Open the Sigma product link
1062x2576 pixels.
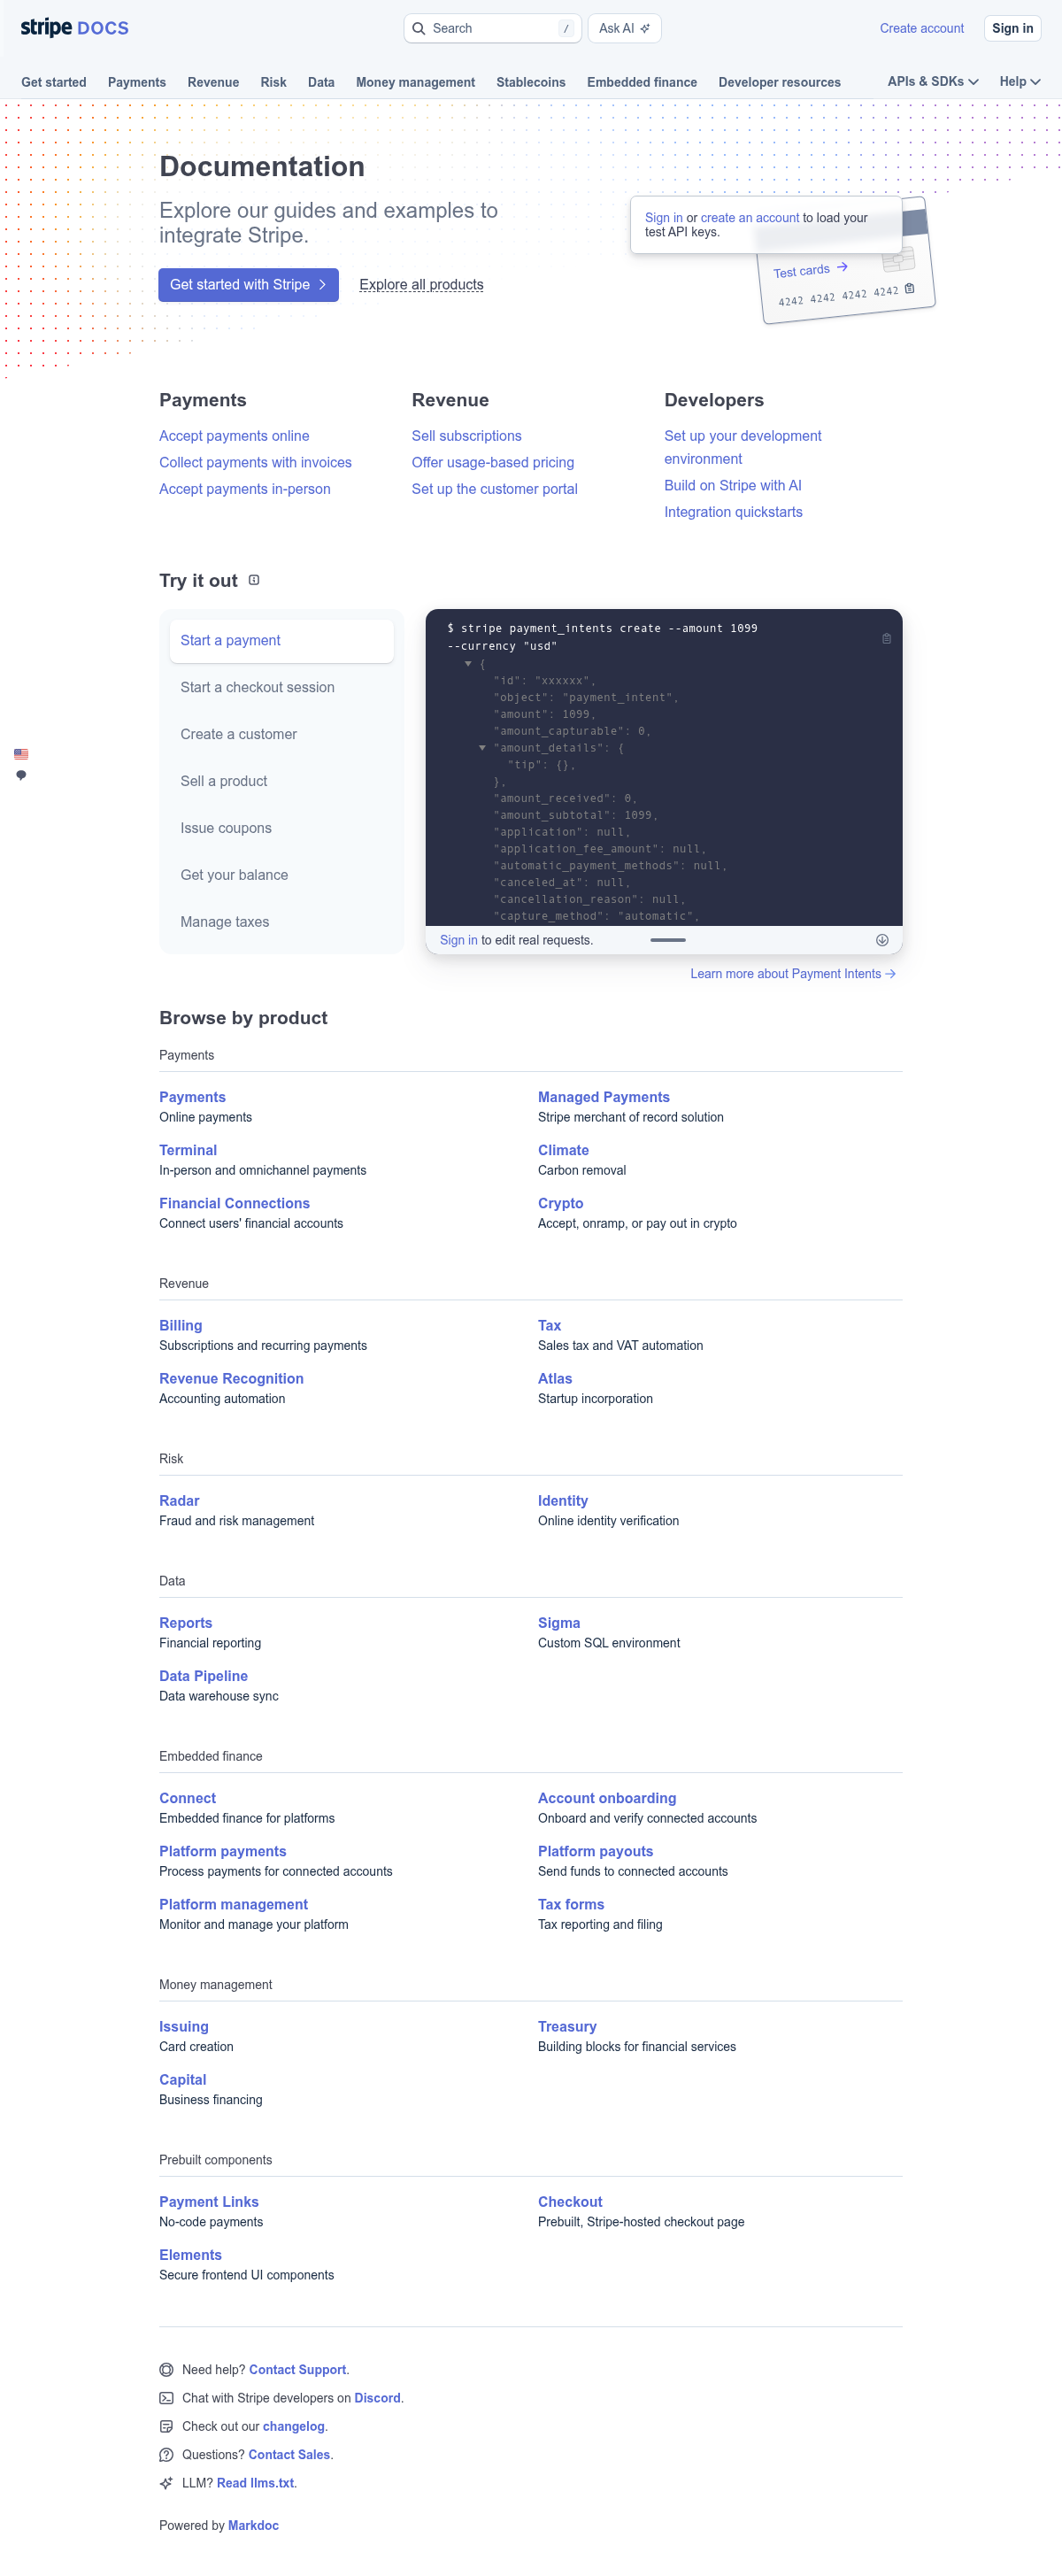point(558,1622)
